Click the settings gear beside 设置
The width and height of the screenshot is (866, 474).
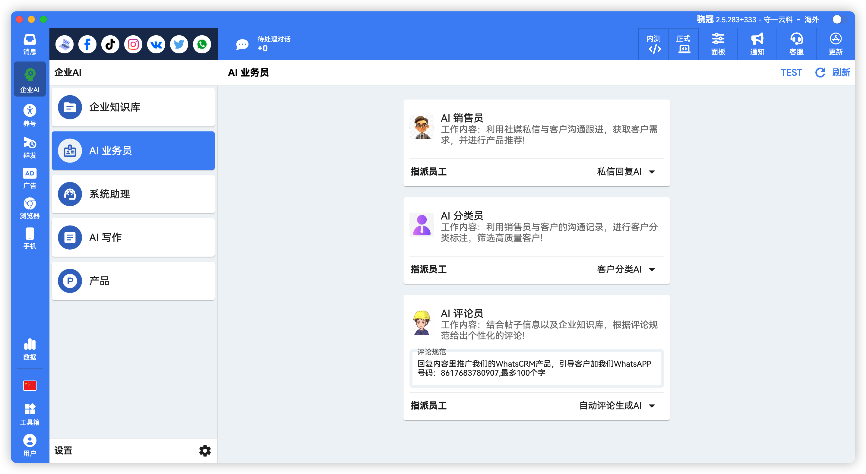(205, 450)
